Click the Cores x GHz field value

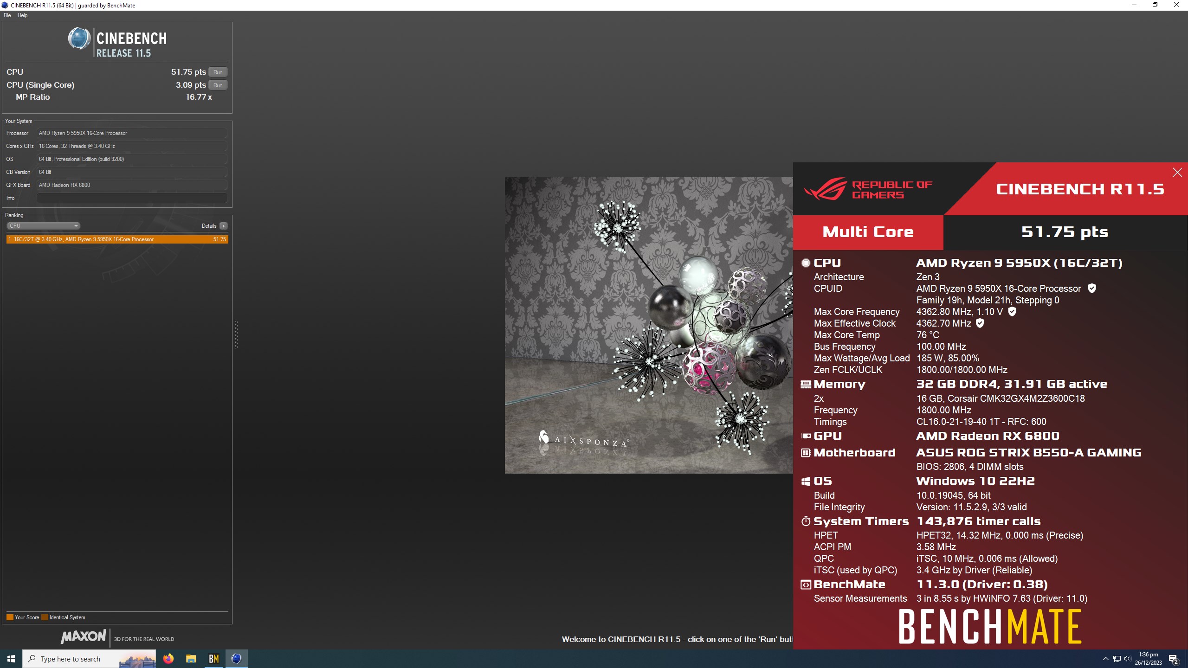pyautogui.click(x=132, y=146)
